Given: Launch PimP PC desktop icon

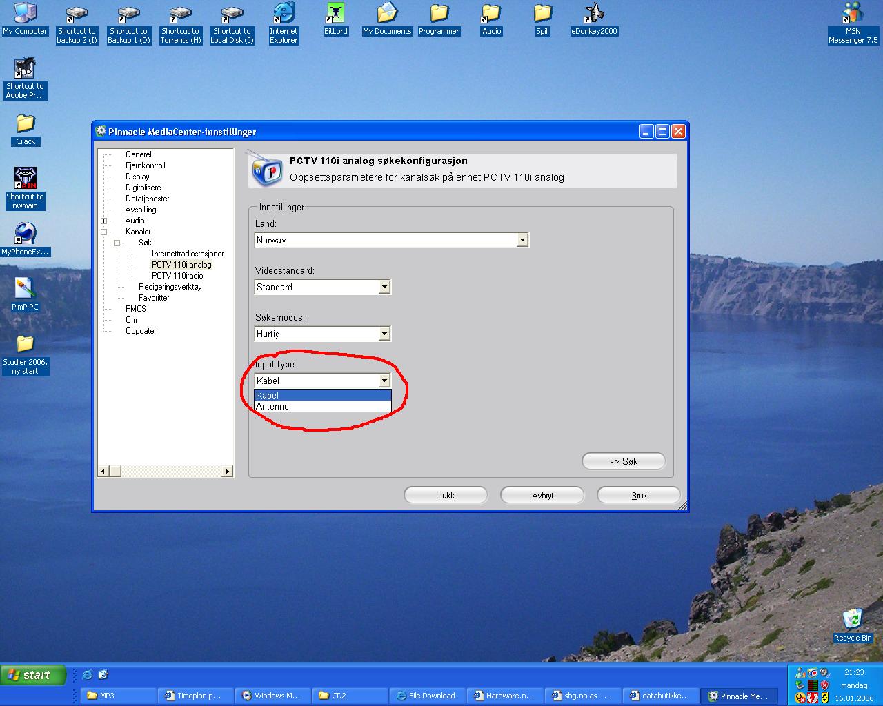Looking at the screenshot, I should tap(25, 295).
